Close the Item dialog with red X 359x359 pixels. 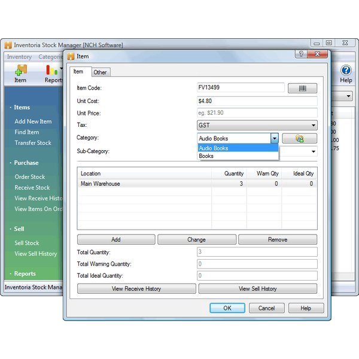(x=317, y=54)
